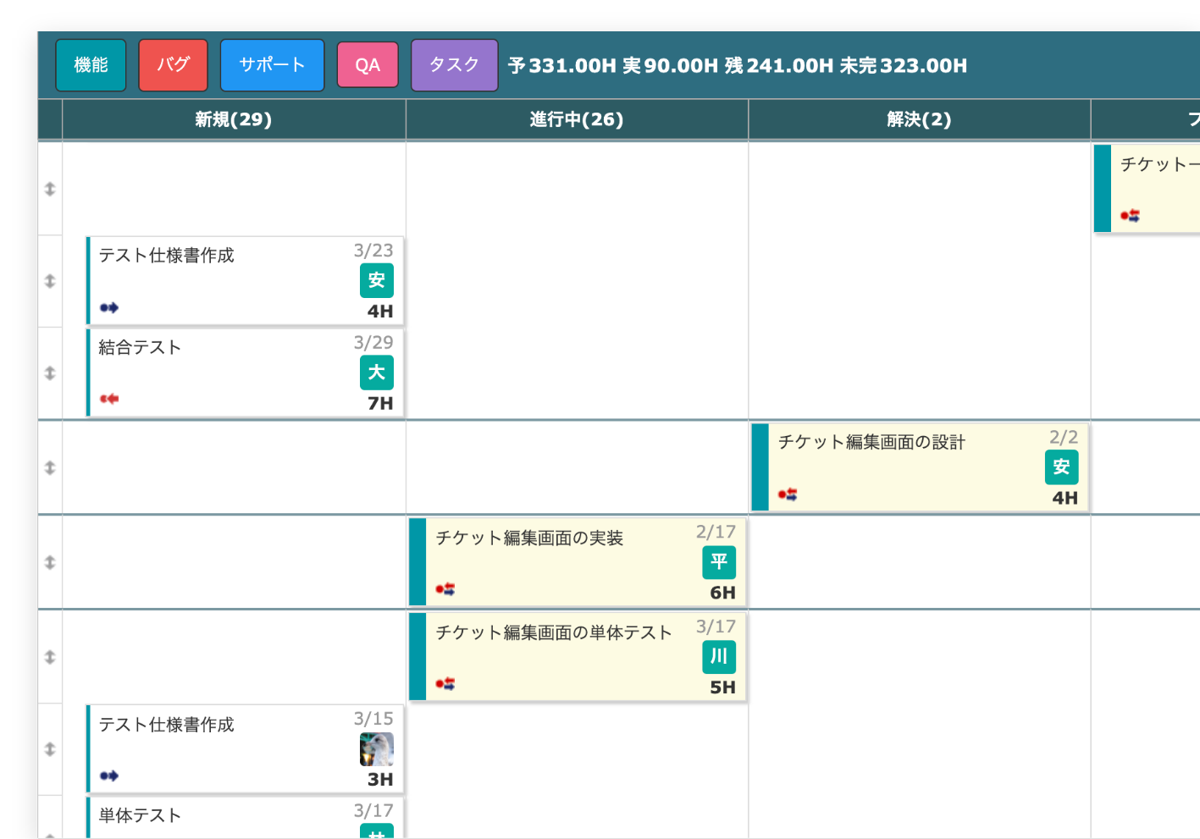Viewport: 1200px width, 839px height.
Task: Click the 安 assignee avatar on チケット編集画面の設計
Action: pos(1061,467)
